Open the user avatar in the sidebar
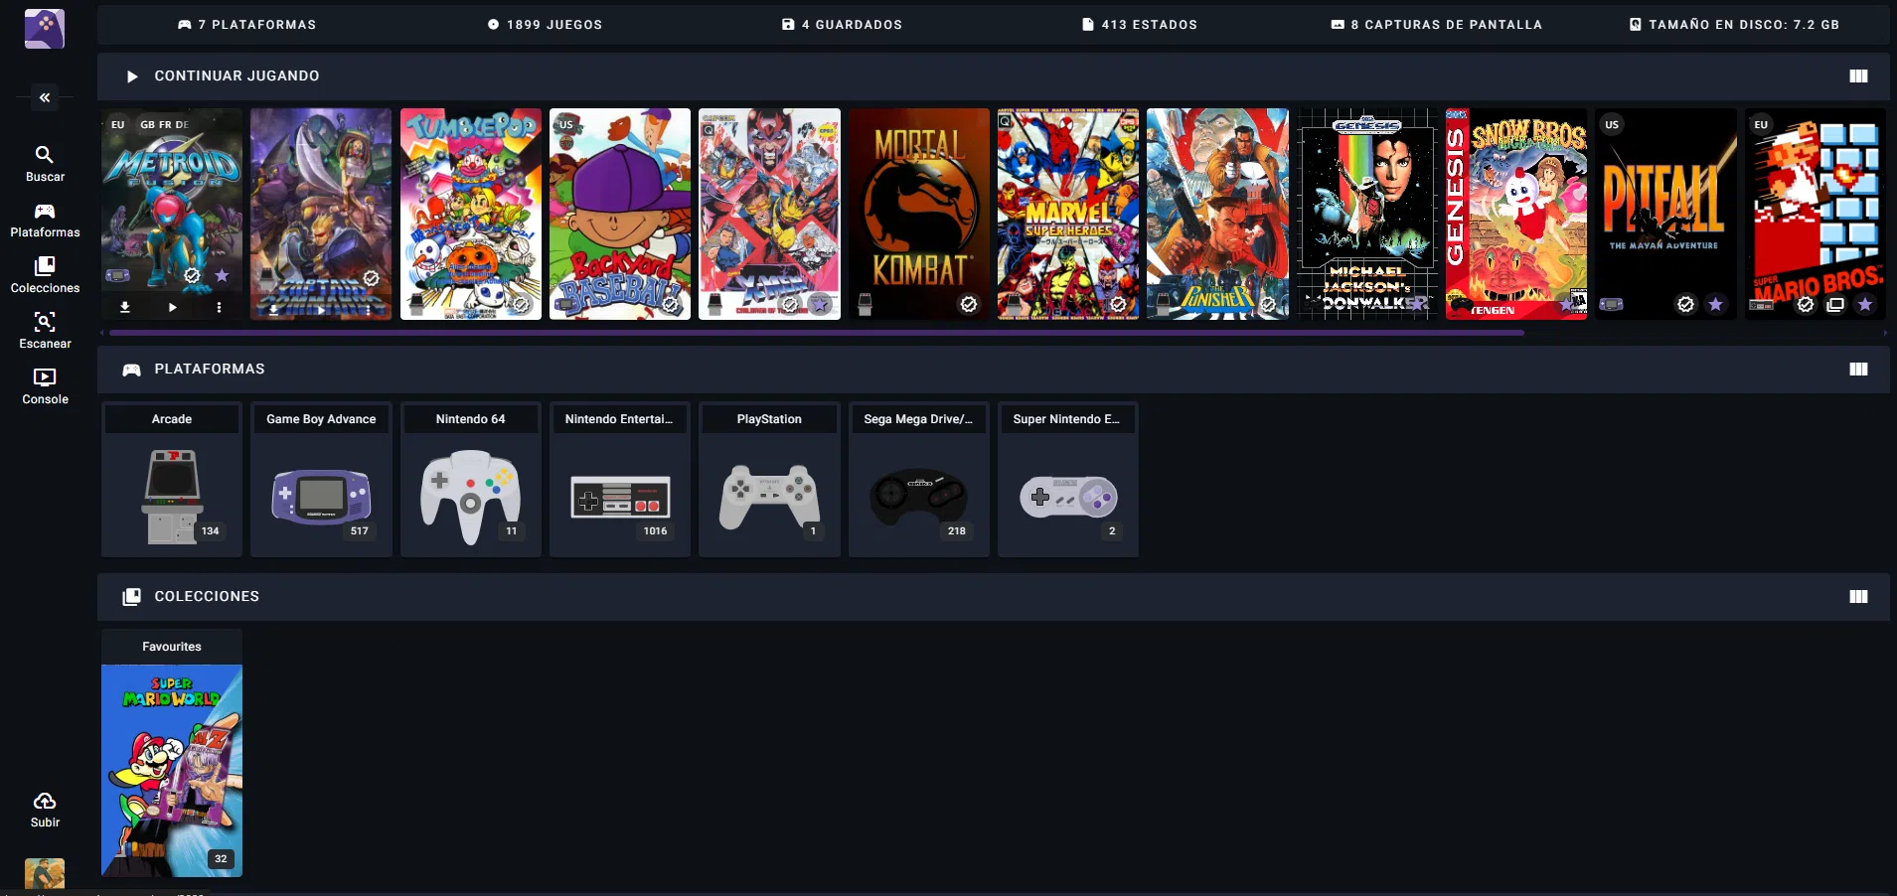The width and height of the screenshot is (1897, 896). (x=45, y=873)
